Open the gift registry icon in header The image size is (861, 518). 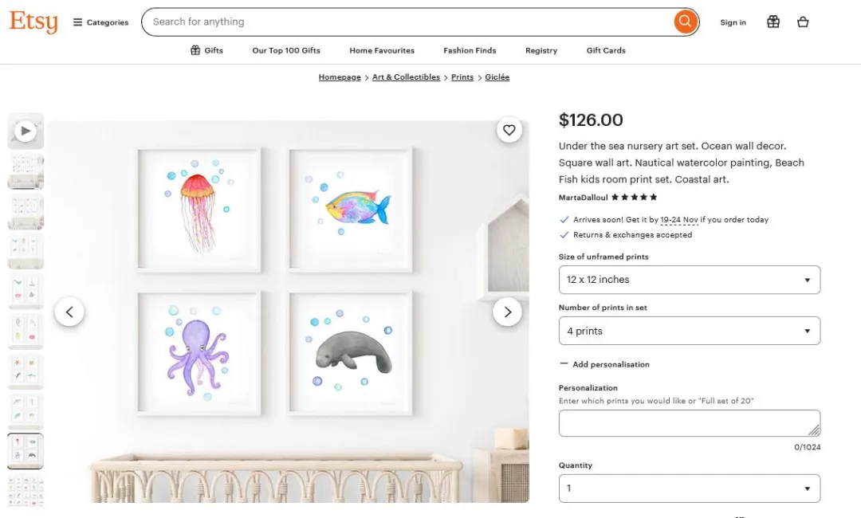coord(773,22)
